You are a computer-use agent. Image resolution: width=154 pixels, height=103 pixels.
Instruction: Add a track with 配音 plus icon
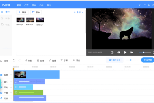point(11,98)
